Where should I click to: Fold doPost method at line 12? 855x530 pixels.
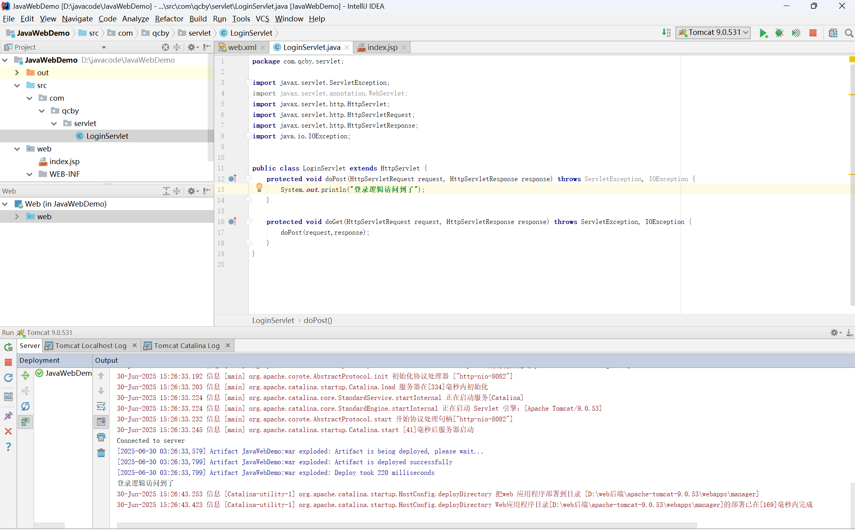(248, 179)
